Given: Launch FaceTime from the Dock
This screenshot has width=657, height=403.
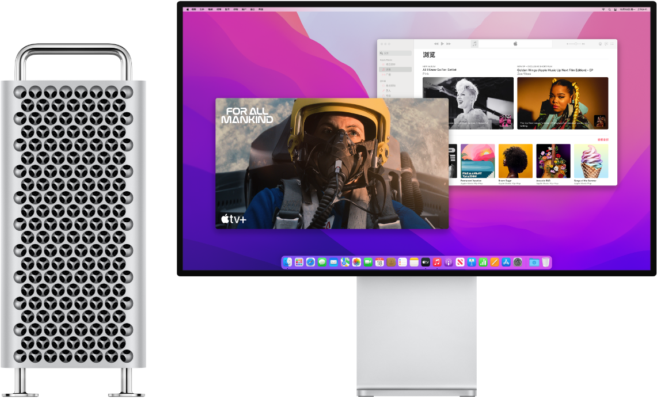Looking at the screenshot, I should [x=368, y=263].
